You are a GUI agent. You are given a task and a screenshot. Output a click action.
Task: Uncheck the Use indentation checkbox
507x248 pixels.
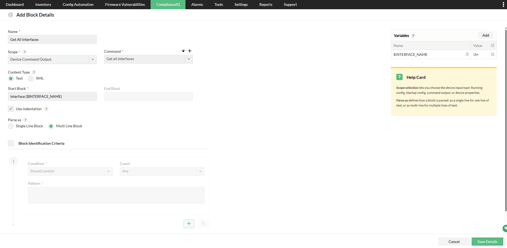(x=11, y=109)
